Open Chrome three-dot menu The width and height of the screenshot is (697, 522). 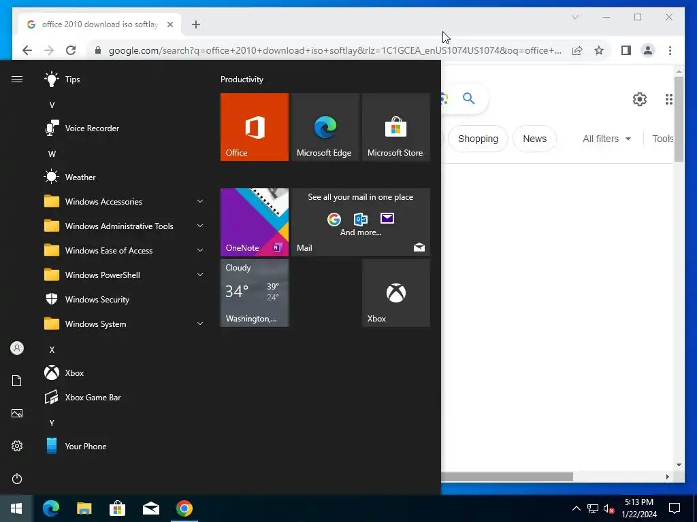point(670,50)
